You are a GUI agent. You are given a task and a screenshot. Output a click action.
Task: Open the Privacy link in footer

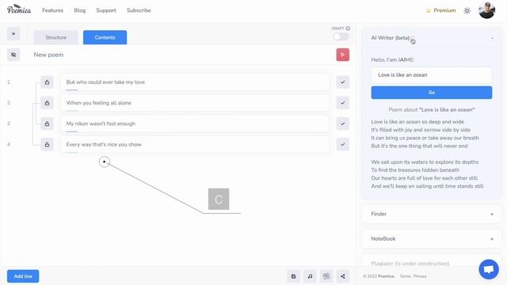point(420,276)
